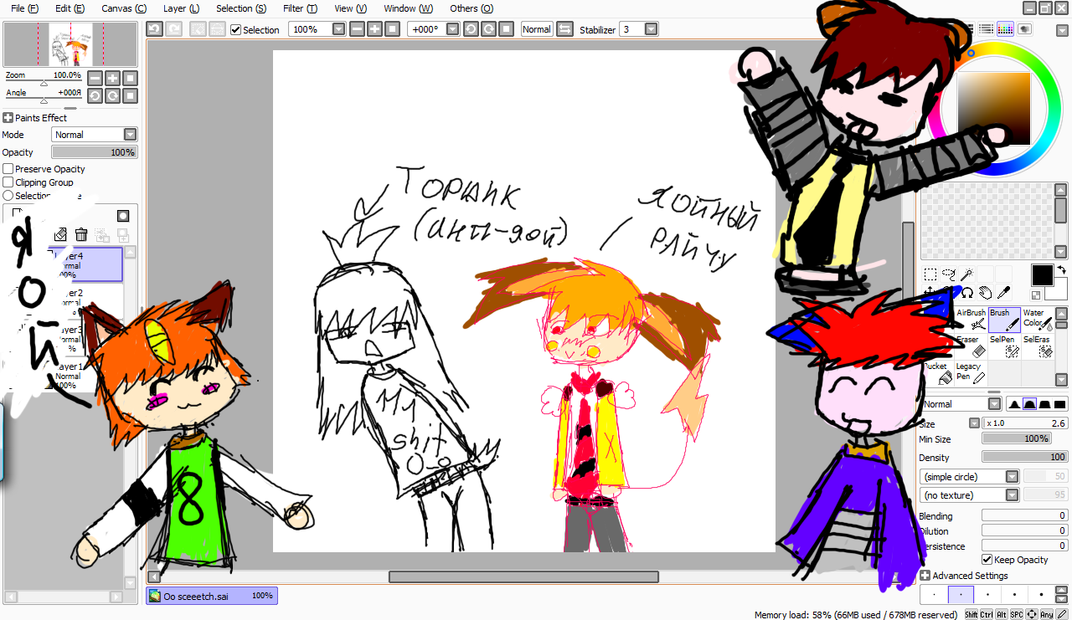The image size is (1072, 620).
Task: Click the Undo button in the toolbar
Action: 154,28
